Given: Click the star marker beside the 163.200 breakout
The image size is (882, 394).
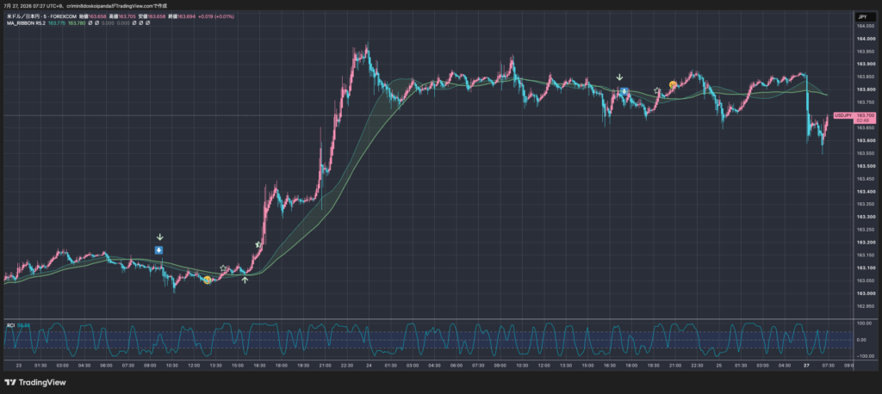Looking at the screenshot, I should point(258,244).
